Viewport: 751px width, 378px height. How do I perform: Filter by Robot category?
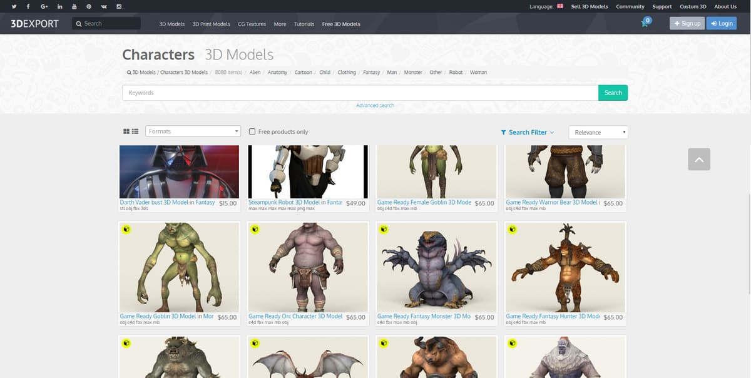coord(456,73)
